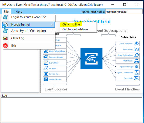The image size is (144, 123).
Task: Expand the Ngrok Tunnel submenu arrow
Action: point(52,25)
